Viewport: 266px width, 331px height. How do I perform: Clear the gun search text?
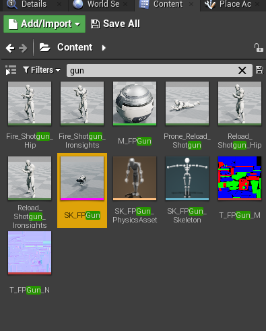pos(242,71)
